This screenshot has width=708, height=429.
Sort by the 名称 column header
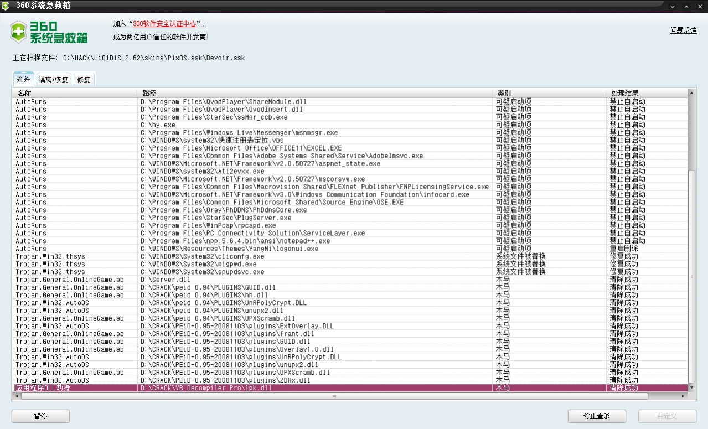[x=75, y=93]
